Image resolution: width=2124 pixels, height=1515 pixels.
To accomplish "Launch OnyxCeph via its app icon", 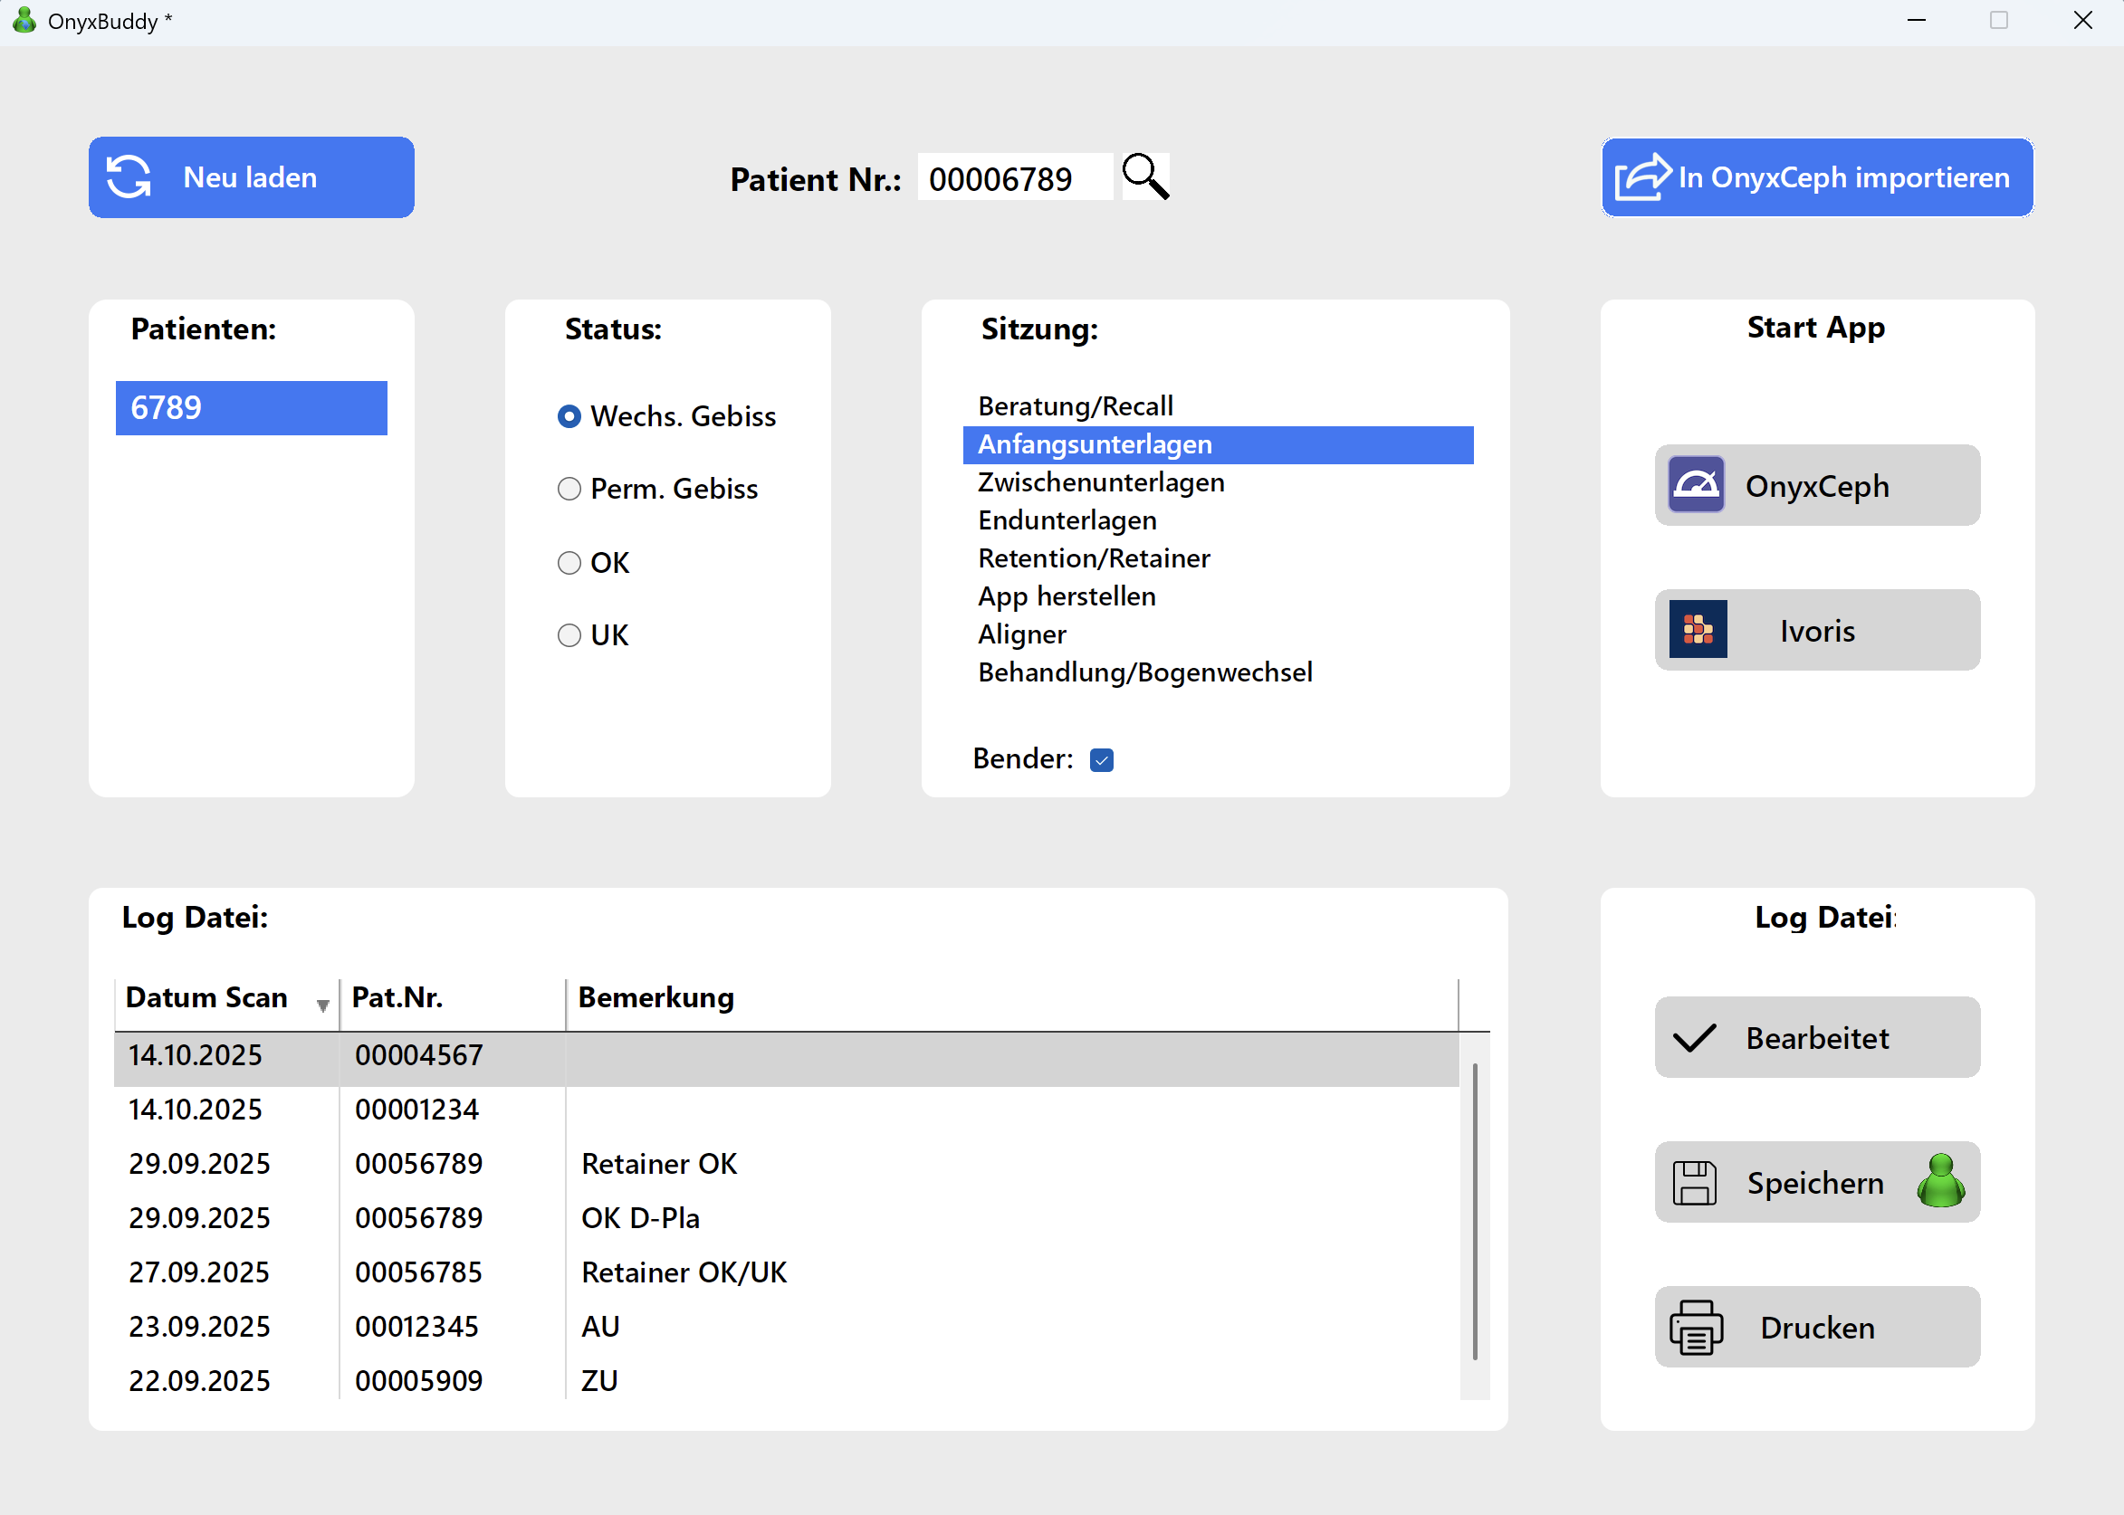I will (1695, 485).
